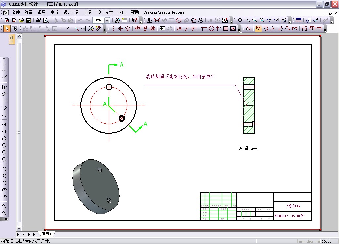The height and width of the screenshot is (244, 339).
Task: Expand the standard toolbar overflow options
Action: [141, 21]
